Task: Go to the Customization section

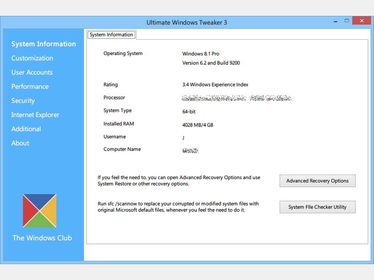Action: click(32, 58)
